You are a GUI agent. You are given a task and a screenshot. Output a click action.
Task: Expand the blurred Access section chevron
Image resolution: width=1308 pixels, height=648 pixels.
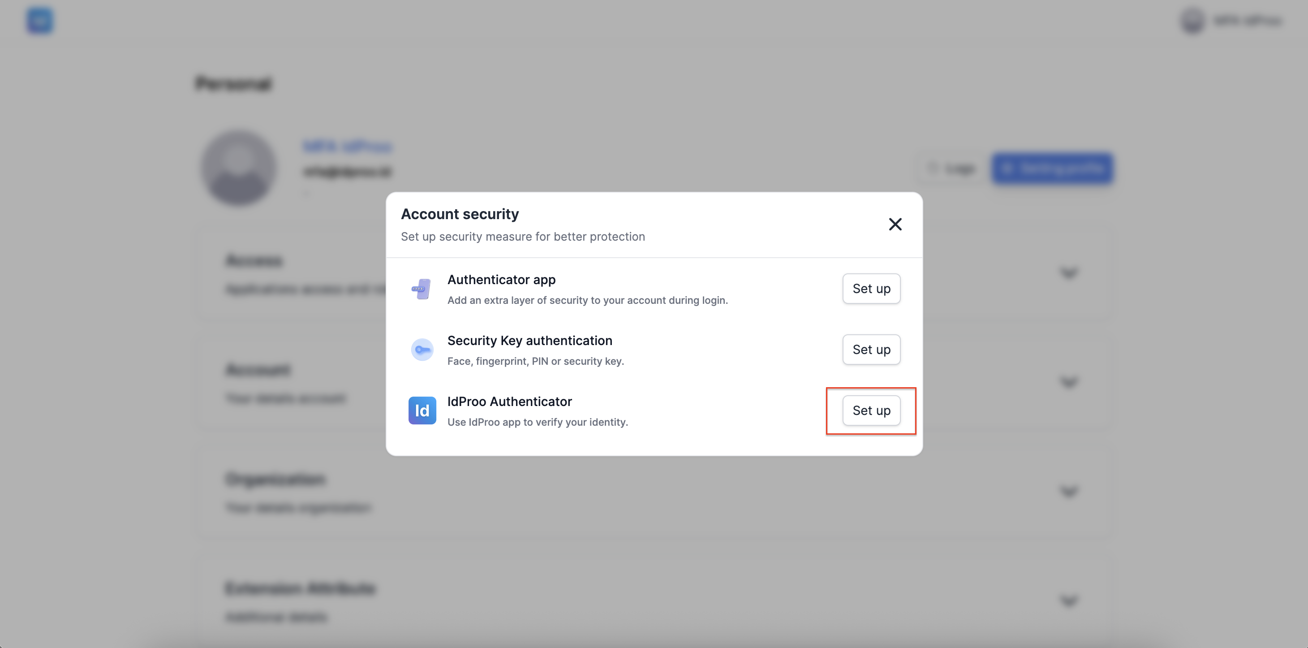1068,273
